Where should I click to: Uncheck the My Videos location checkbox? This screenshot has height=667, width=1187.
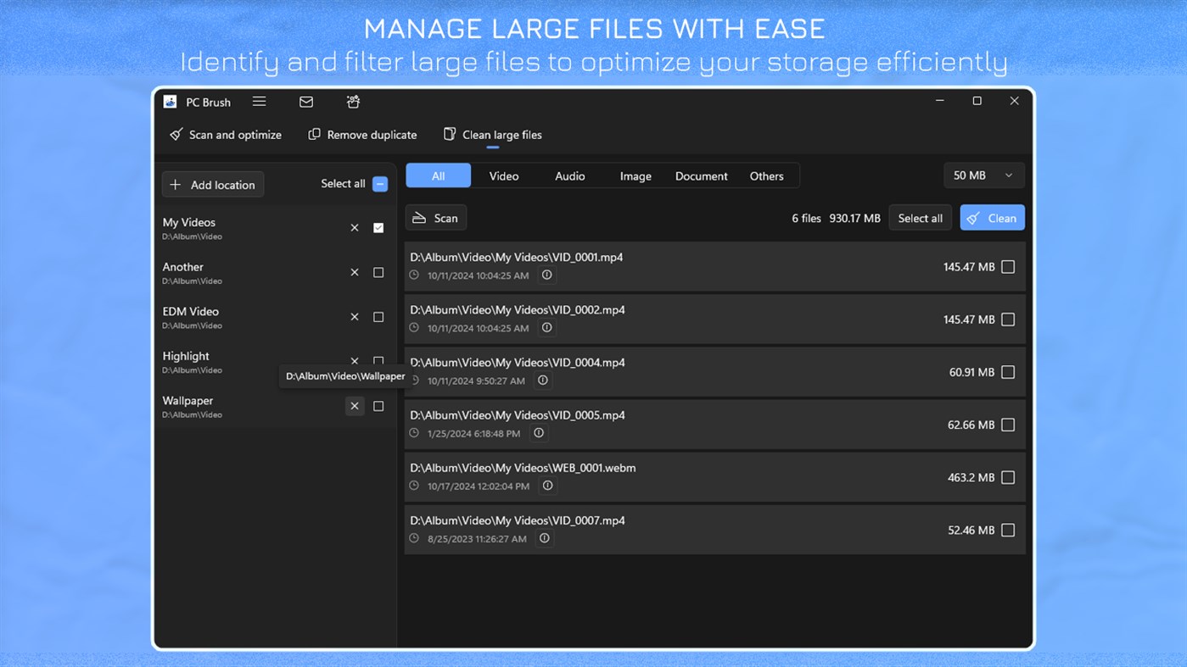[x=378, y=227]
